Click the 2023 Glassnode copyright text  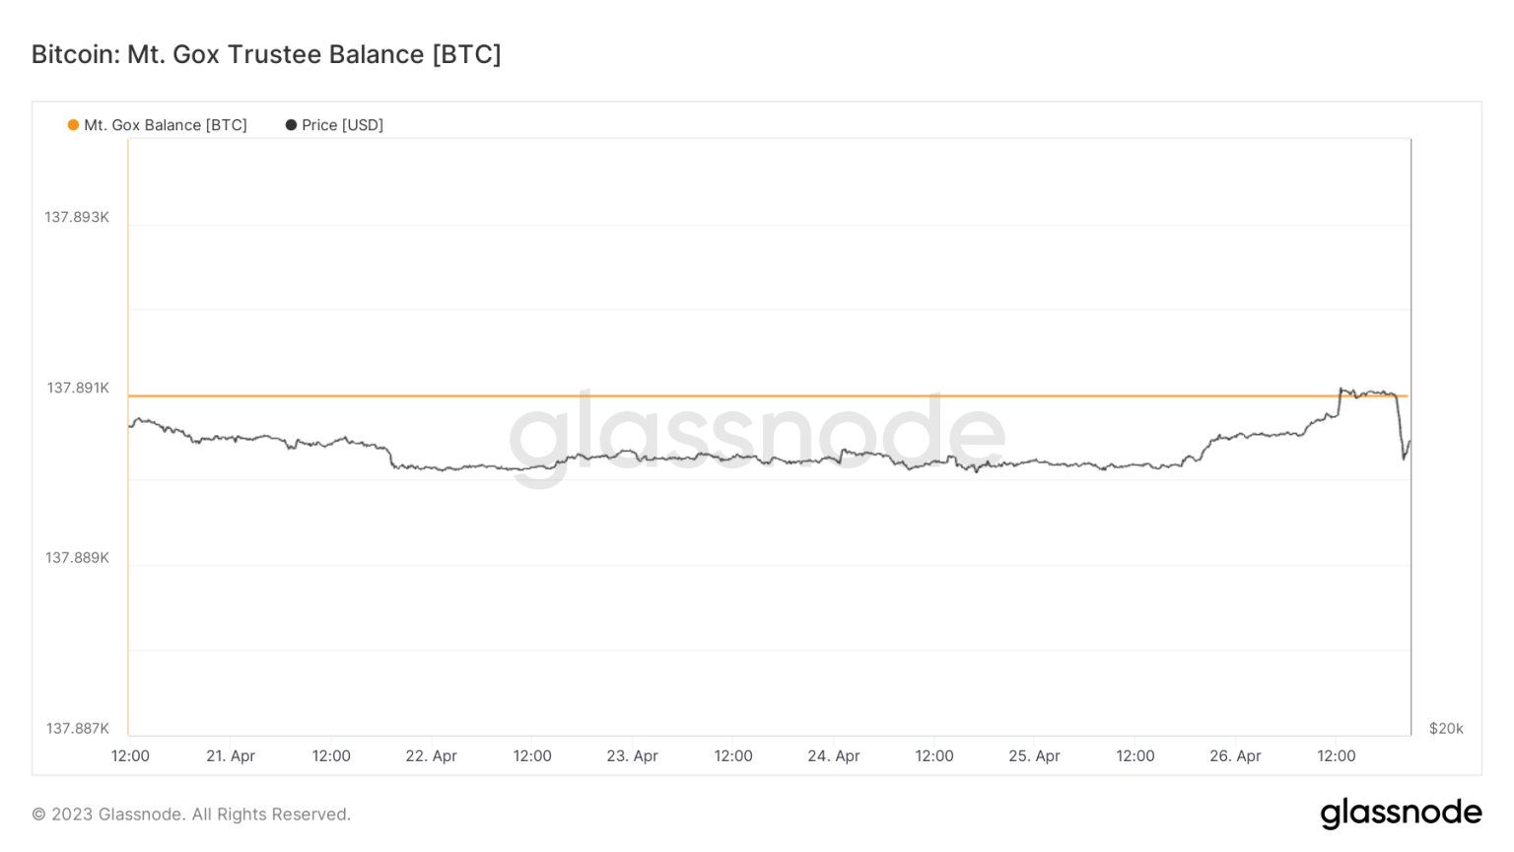191,815
